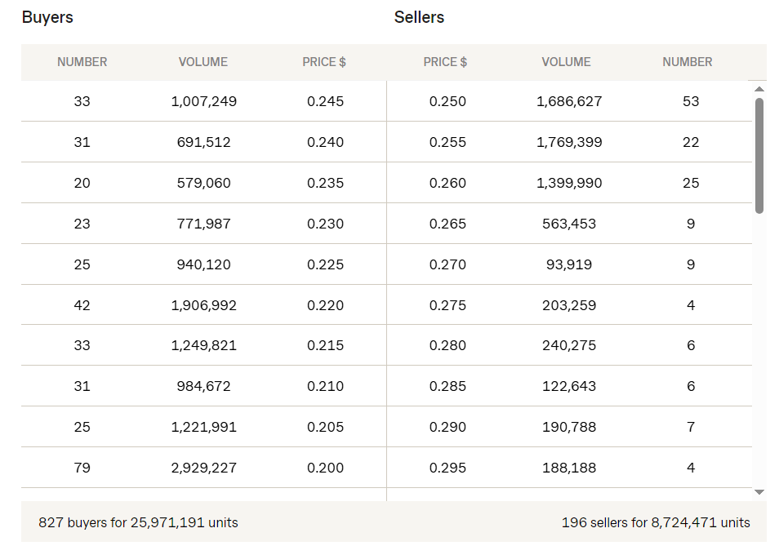Click the Sellers section heading
Image resolution: width=779 pixels, height=546 pixels.
[x=419, y=17]
